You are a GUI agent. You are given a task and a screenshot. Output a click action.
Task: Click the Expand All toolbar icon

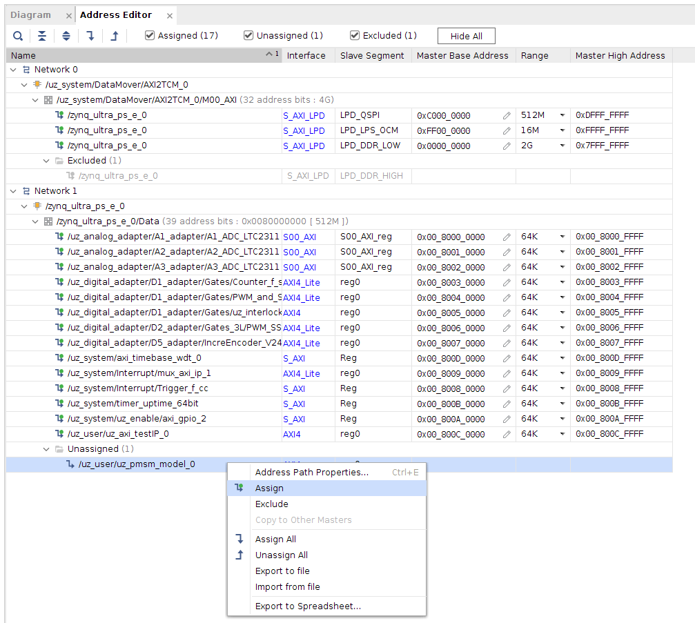[x=66, y=36]
